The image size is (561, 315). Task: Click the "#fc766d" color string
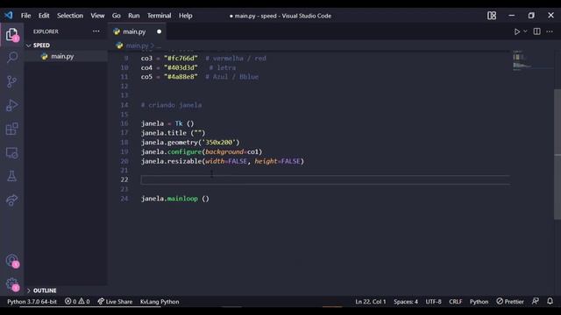pos(181,59)
